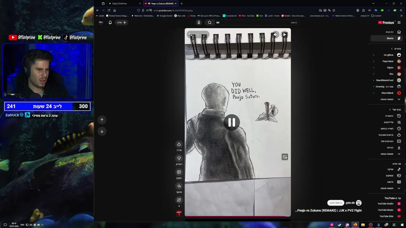Dislike the Short with thumbs-down button
Image resolution: width=406 pixels, height=228 pixels.
(179, 158)
